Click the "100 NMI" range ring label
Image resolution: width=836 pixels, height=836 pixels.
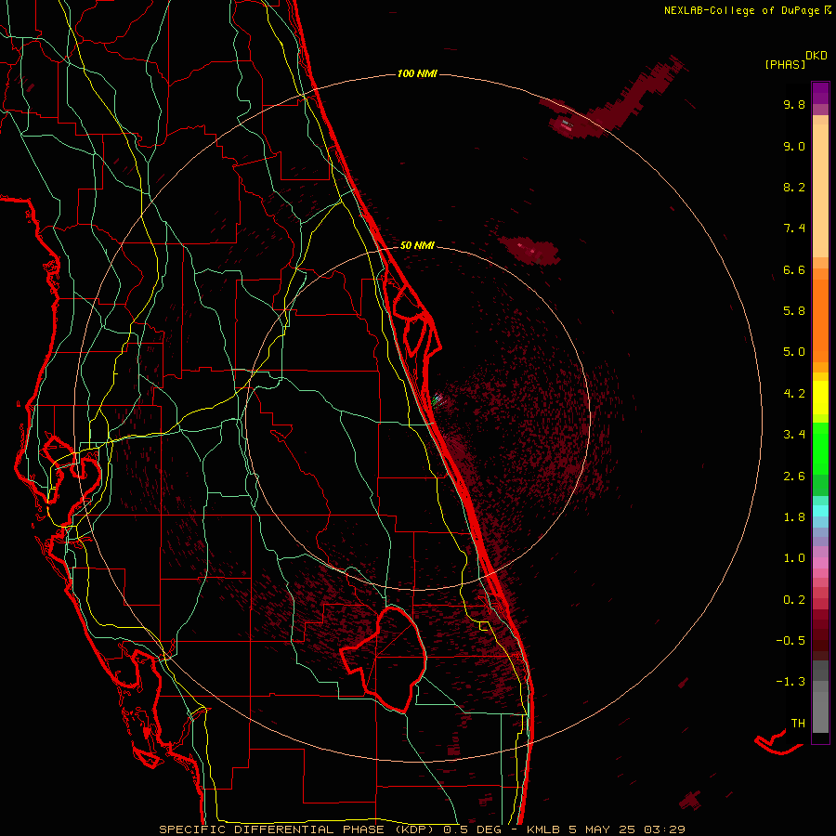417,73
